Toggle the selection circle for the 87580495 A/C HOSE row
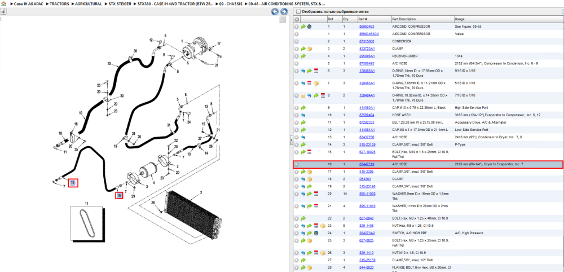The image size is (564, 272). [x=297, y=63]
